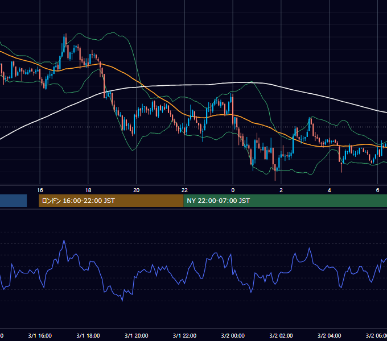Click the NY 22:00-07:00 JST session bar
The width and height of the screenshot is (387, 341).
pyautogui.click(x=285, y=201)
